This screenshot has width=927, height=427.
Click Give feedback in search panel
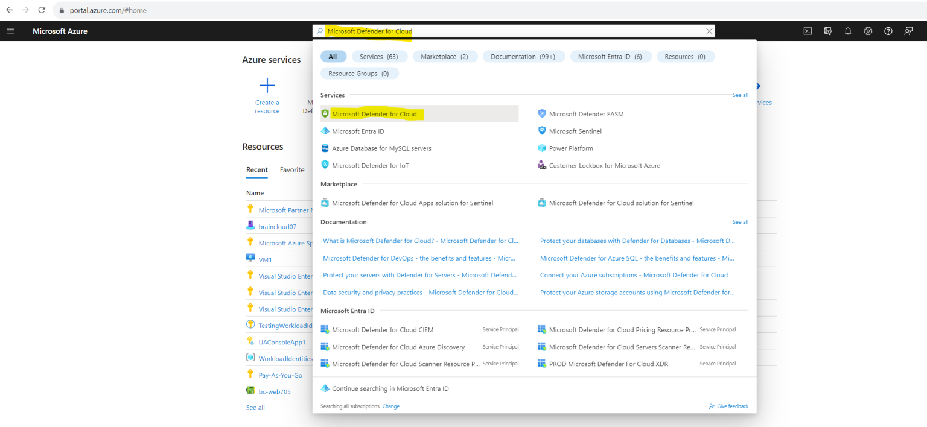click(x=728, y=406)
